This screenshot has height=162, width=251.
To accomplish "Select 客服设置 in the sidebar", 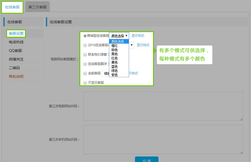I will click(x=16, y=33).
